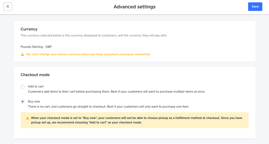Screen dimensions: 269x144
Task: Click the 'Add to cart' option label
Action: 36,86
